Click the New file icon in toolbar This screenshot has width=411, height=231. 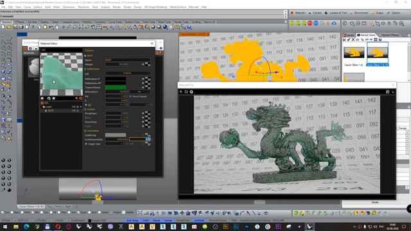(x=3, y=27)
